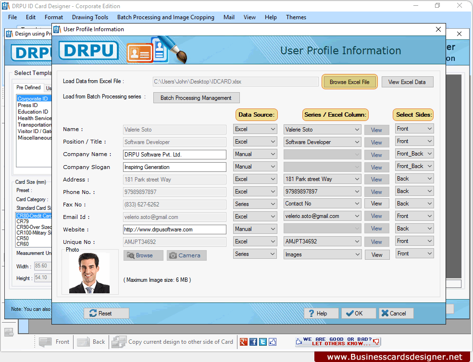
Task: Open the Website side selection dropdown
Action: (x=414, y=229)
